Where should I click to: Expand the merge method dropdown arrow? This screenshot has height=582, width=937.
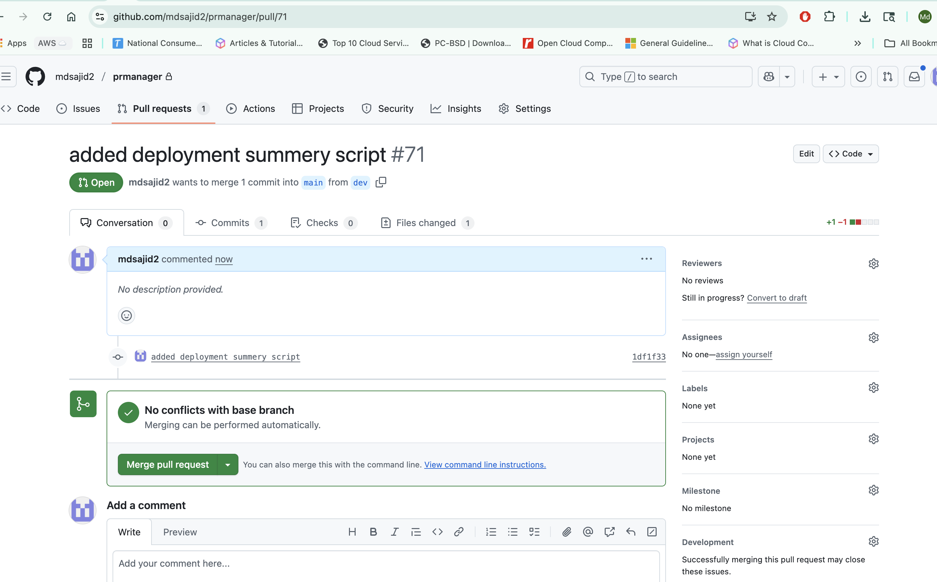pyautogui.click(x=228, y=464)
